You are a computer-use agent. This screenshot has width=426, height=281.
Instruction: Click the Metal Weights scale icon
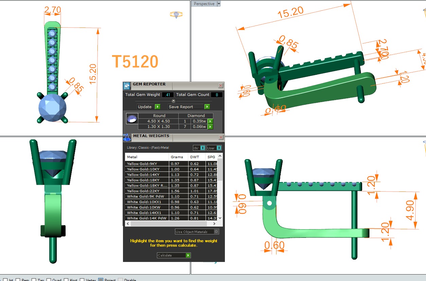coord(127,137)
